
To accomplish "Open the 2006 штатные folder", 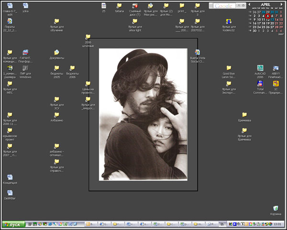I will point(88,37).
